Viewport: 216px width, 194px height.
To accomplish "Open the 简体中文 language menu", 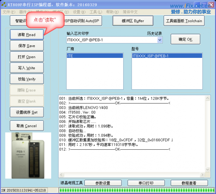I will 130,12.
